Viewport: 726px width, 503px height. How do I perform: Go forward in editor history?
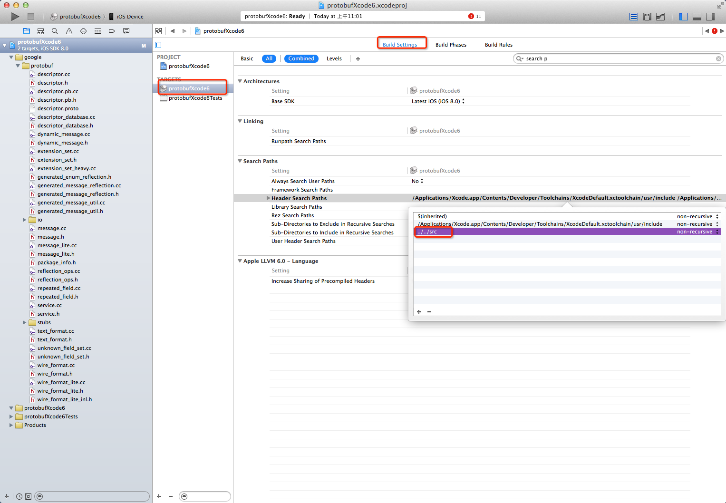[x=184, y=31]
